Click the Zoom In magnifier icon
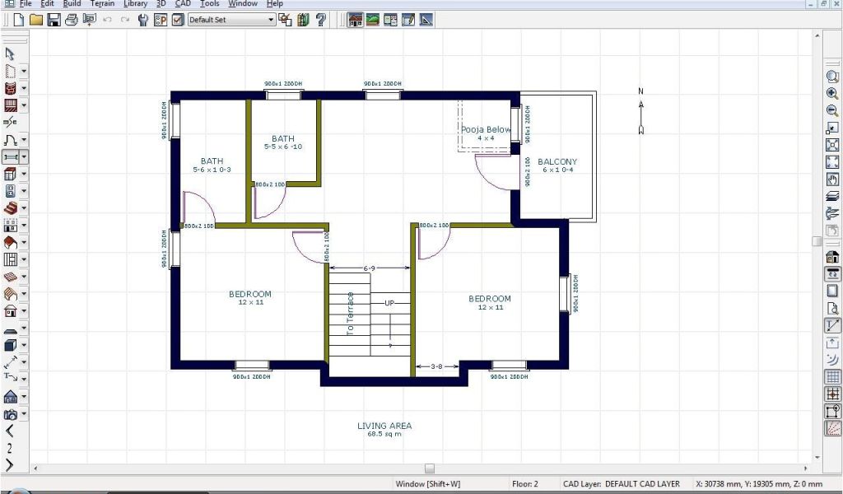The height and width of the screenshot is (494, 843). (832, 94)
